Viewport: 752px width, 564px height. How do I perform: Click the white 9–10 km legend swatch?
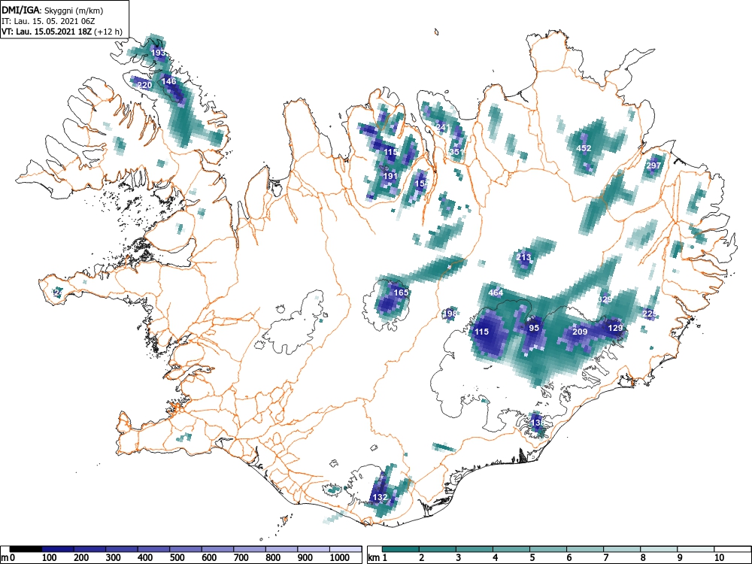point(696,549)
